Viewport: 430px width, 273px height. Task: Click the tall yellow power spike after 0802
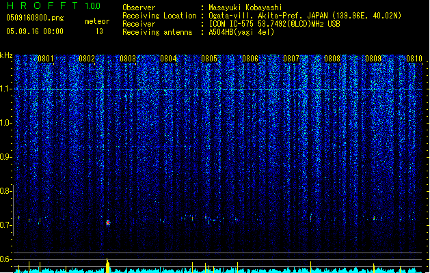pyautogui.click(x=108, y=265)
